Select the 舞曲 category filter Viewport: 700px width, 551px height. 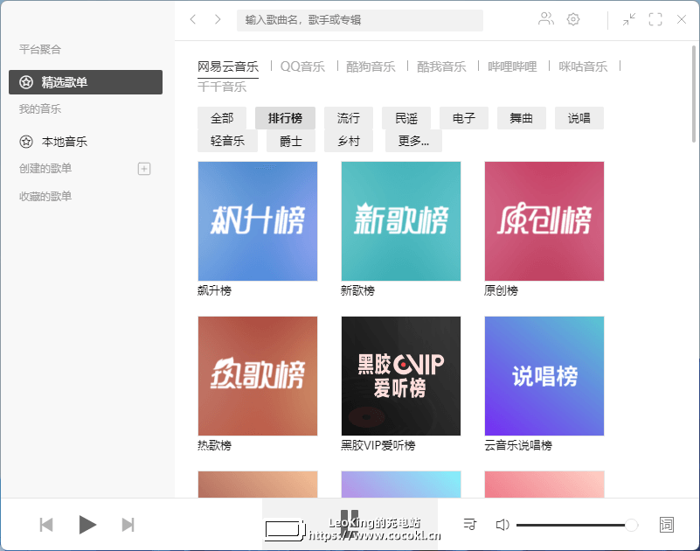[522, 118]
